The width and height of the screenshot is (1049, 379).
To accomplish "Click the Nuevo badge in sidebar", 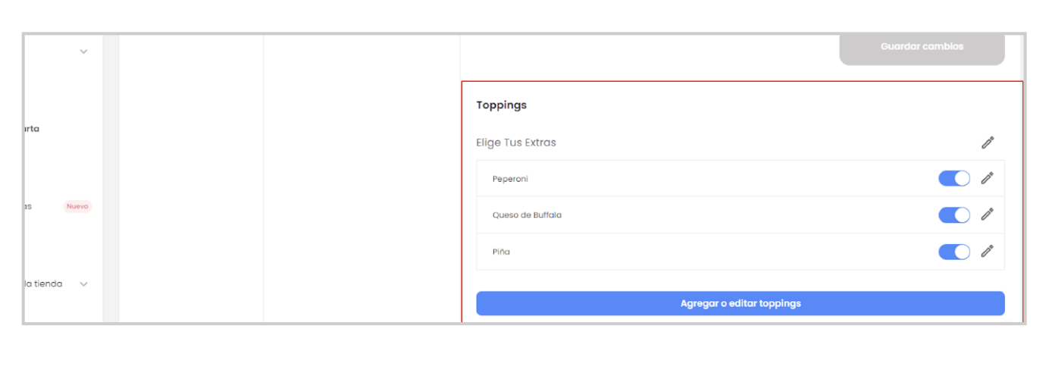I will click(x=77, y=206).
